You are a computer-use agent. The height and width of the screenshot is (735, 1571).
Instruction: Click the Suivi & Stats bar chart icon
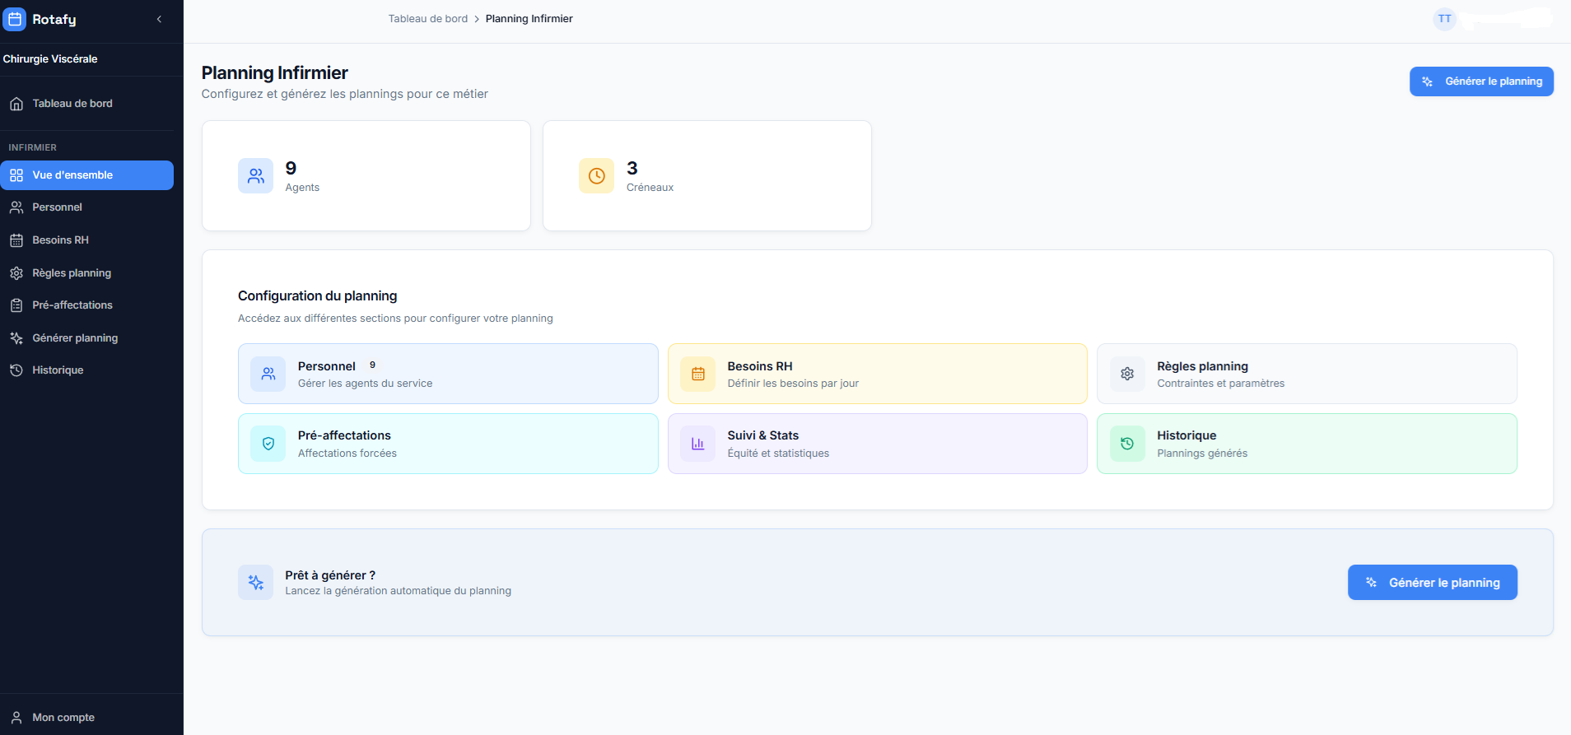coord(697,444)
